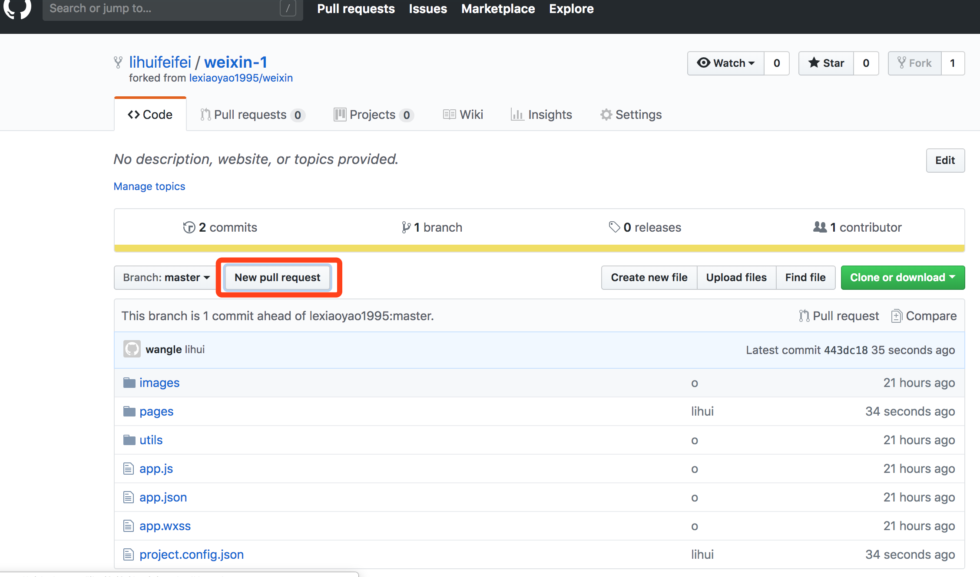Click the watchers count 0
Screen dimensions: 980x577
(777, 63)
